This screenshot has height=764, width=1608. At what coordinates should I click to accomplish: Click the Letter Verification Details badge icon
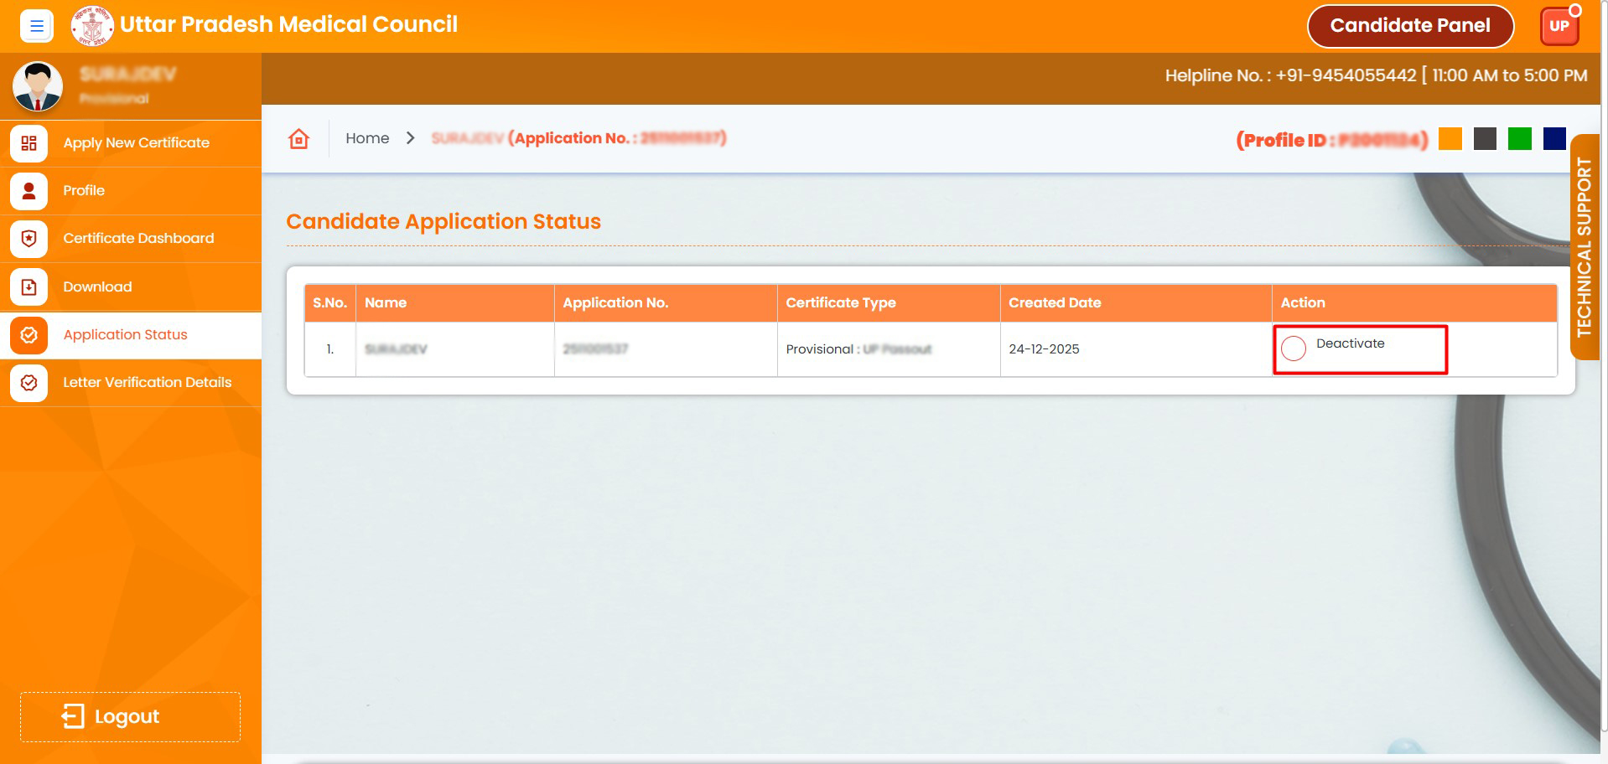29,383
